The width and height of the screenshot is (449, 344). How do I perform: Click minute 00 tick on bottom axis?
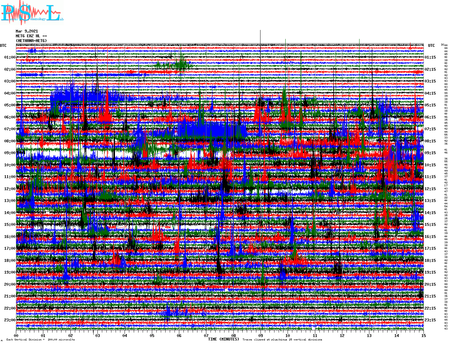point(16,336)
